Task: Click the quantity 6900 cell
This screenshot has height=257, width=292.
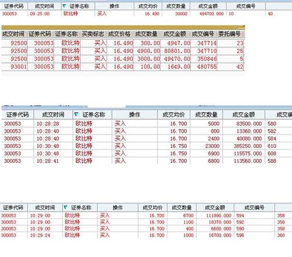Action: pyautogui.click(x=214, y=153)
